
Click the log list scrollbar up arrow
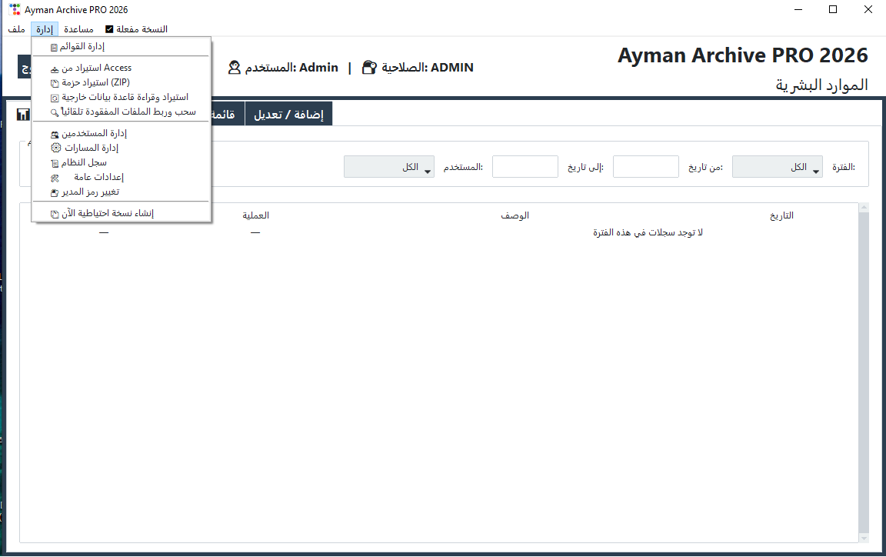pos(864,208)
